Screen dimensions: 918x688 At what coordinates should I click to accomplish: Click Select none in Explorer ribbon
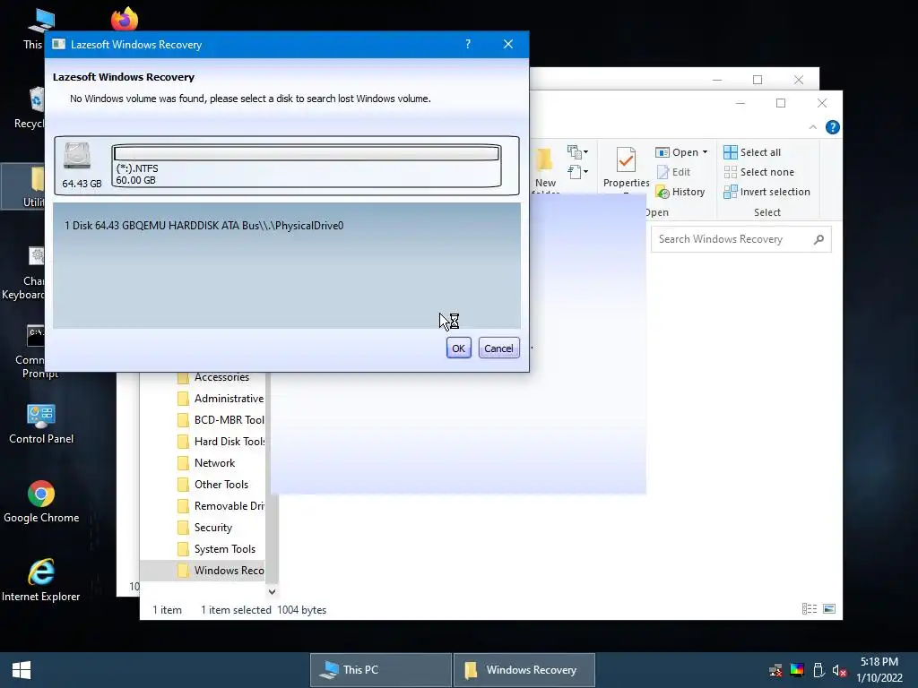click(759, 172)
